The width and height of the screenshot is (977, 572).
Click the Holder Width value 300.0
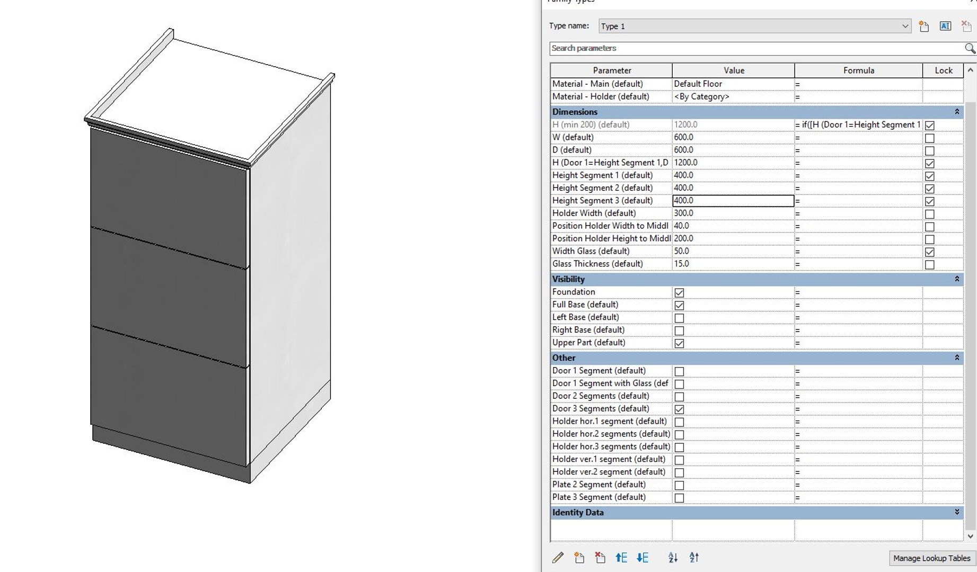click(x=733, y=213)
